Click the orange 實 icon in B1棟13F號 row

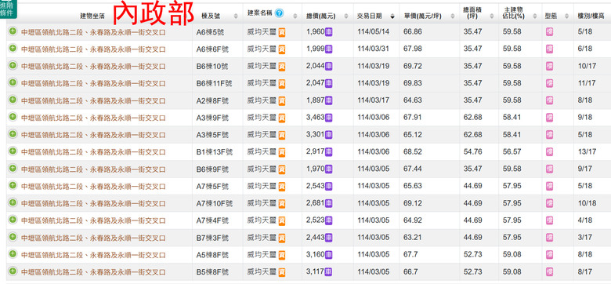click(x=282, y=152)
